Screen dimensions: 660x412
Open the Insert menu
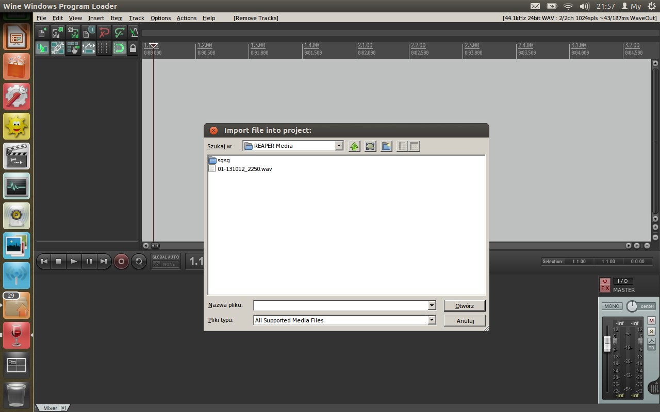coord(96,18)
